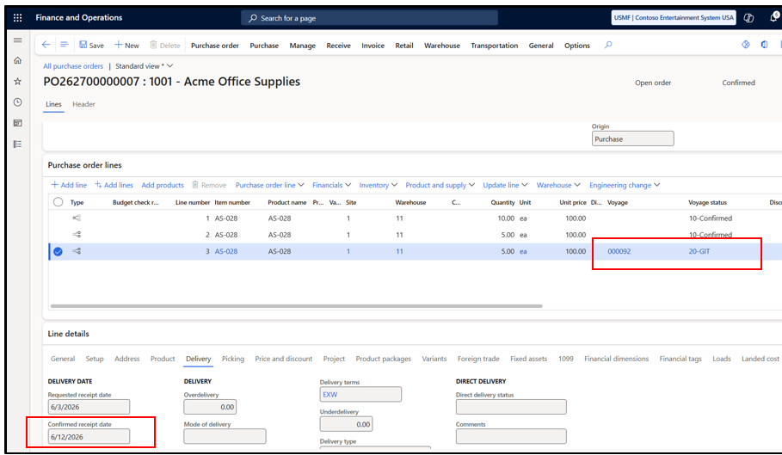Open the Home icon in sidebar

pos(17,60)
